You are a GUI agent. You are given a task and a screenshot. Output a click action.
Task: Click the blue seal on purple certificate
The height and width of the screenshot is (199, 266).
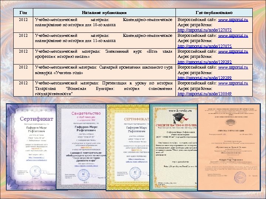(35, 171)
